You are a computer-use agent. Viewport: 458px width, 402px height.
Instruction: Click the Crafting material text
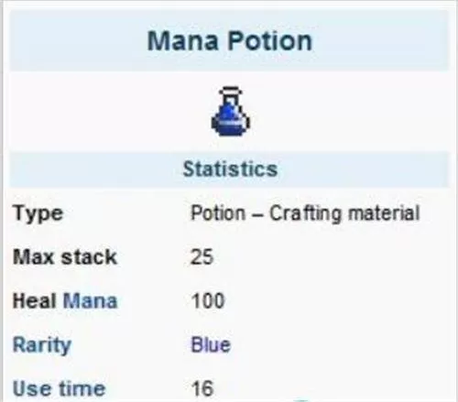(344, 213)
